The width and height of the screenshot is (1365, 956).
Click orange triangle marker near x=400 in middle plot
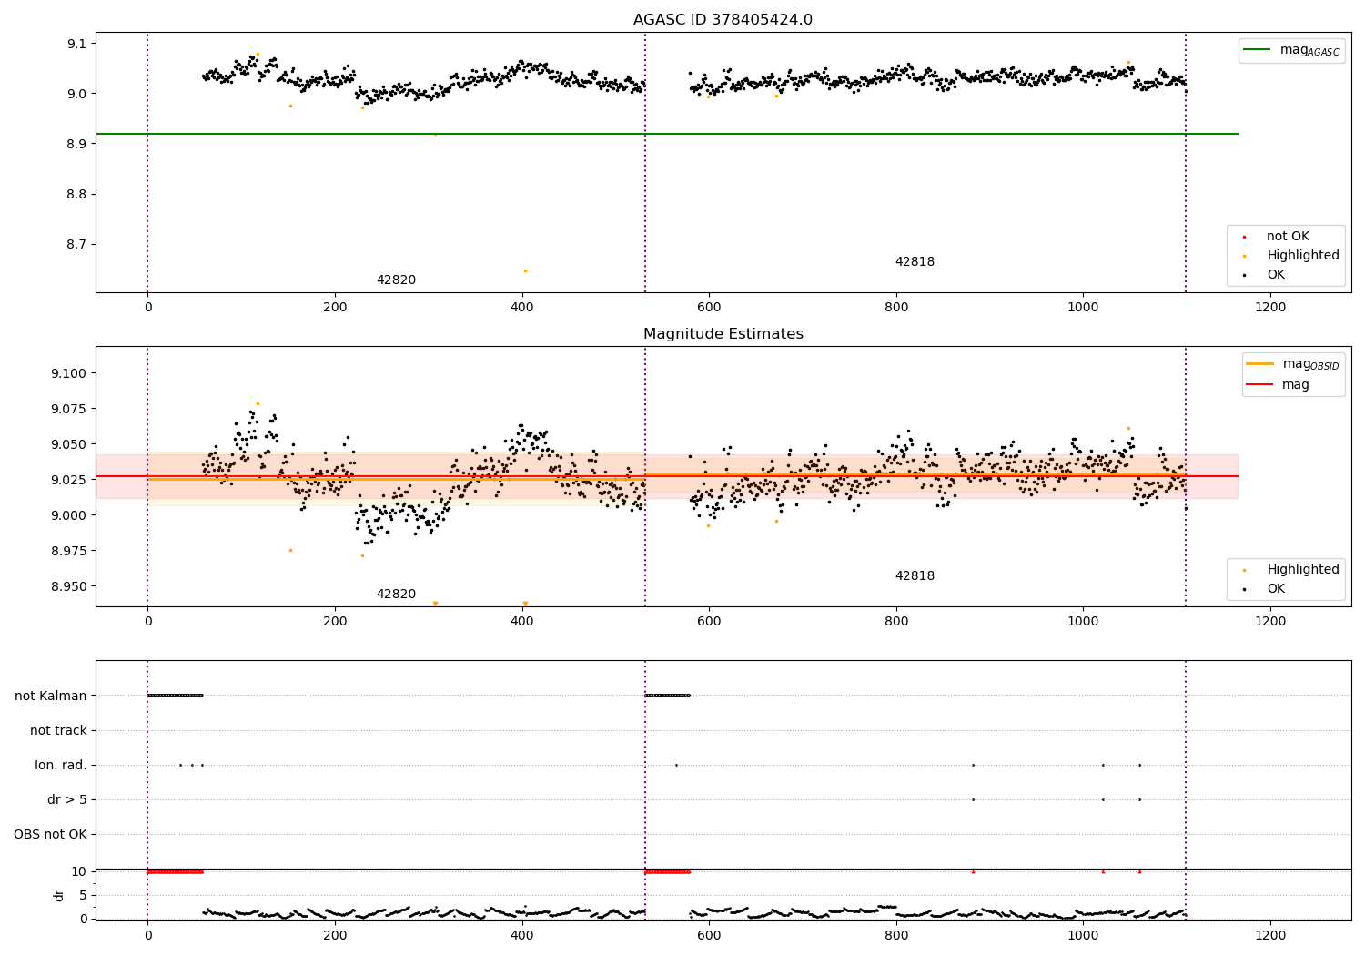pos(525,604)
